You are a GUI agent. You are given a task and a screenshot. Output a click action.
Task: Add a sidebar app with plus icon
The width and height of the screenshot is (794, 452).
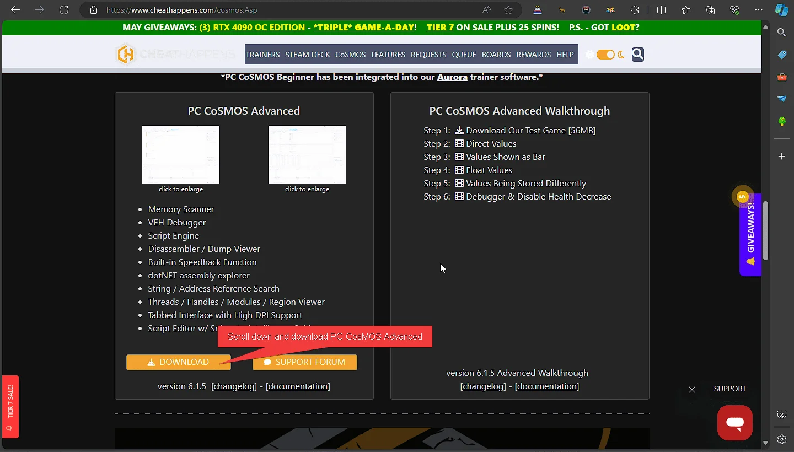[x=781, y=157]
